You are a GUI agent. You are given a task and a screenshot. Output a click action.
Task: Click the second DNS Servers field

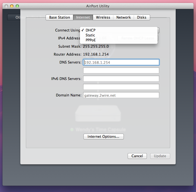(x=121, y=70)
